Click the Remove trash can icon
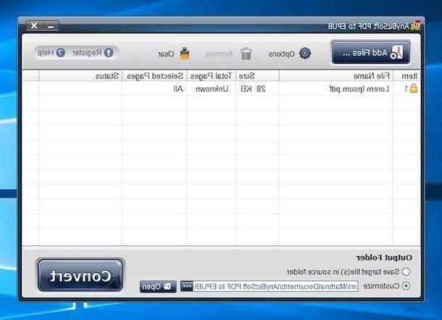Screen dimensions: 442x320 (x=246, y=54)
